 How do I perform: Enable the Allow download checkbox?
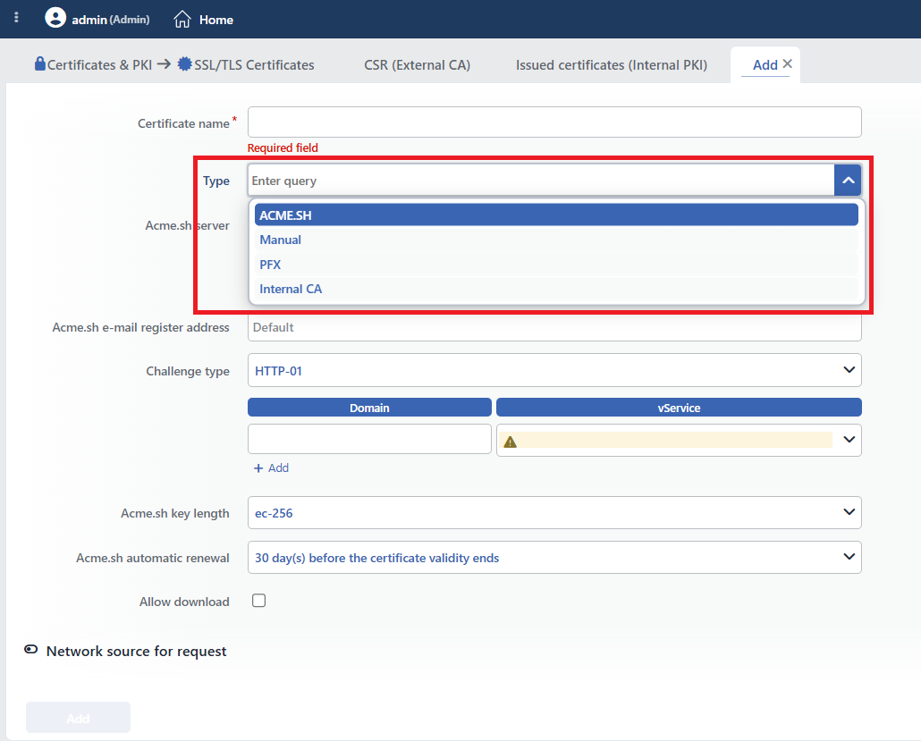(258, 601)
